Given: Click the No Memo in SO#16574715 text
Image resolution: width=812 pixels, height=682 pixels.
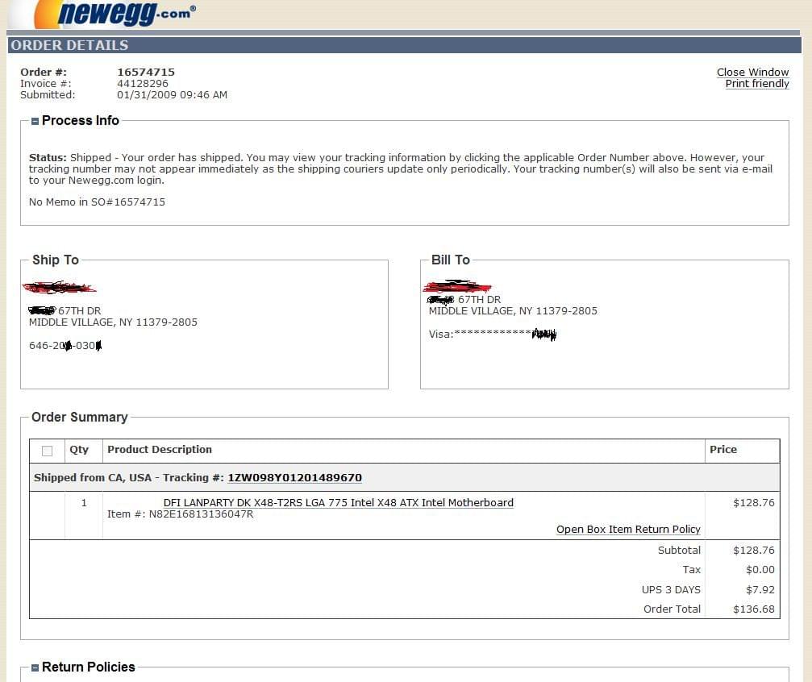Looking at the screenshot, I should click(x=97, y=202).
